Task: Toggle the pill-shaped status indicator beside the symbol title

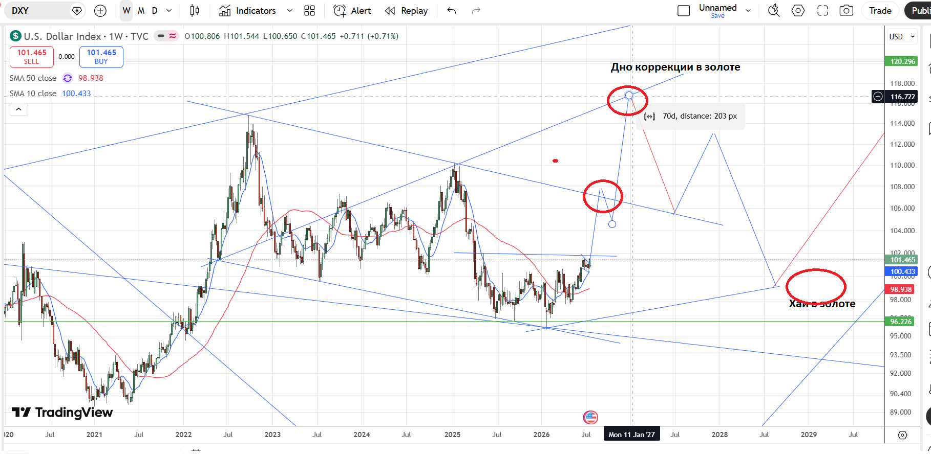Action: 166,36
